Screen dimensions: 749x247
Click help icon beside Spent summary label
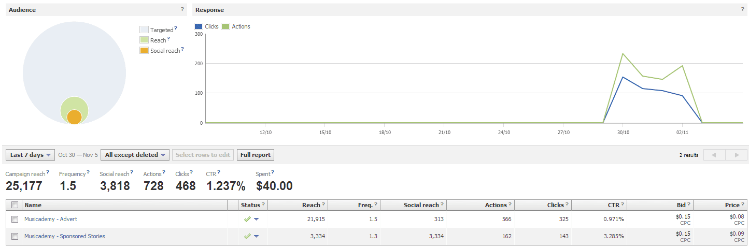[273, 172]
